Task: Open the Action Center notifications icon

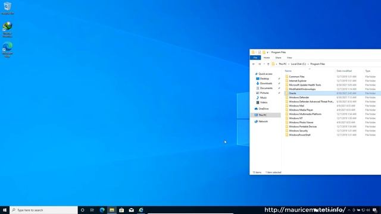Action: (x=374, y=210)
